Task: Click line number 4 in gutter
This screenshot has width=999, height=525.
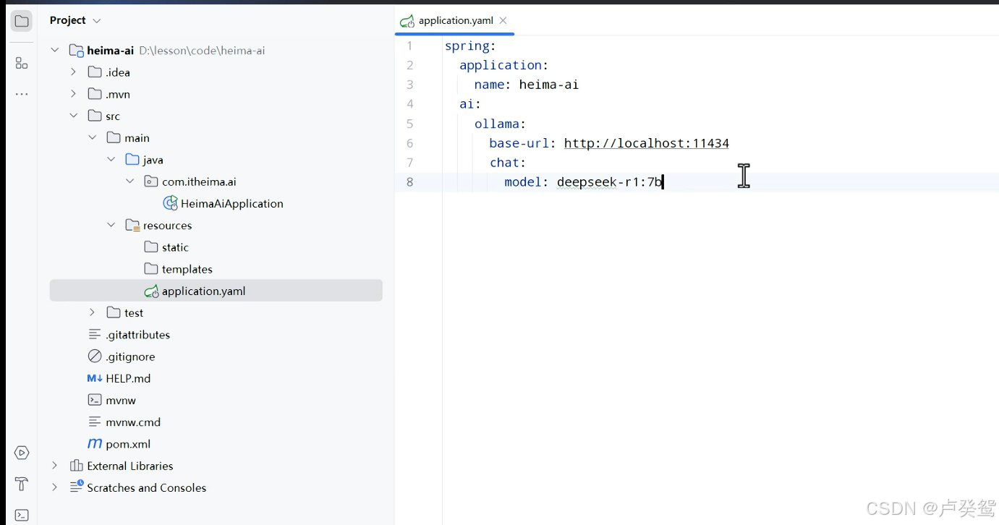Action: point(410,104)
